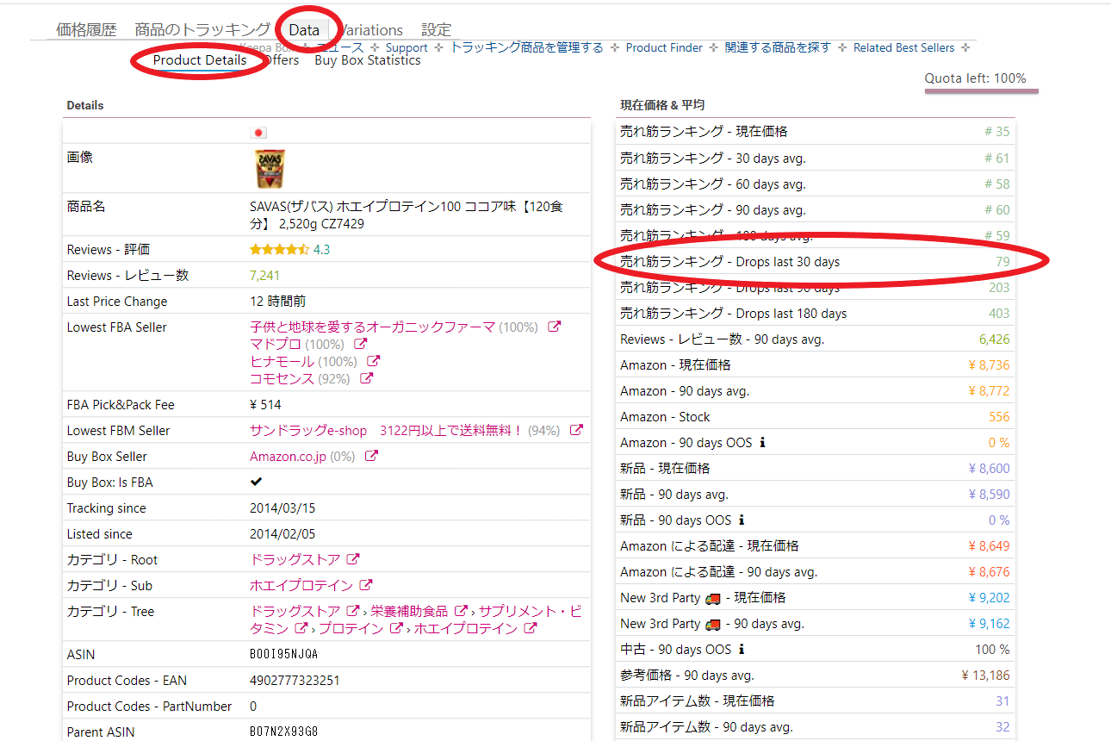
Task: Select Amazon - Stock value 556
Action: (x=999, y=416)
